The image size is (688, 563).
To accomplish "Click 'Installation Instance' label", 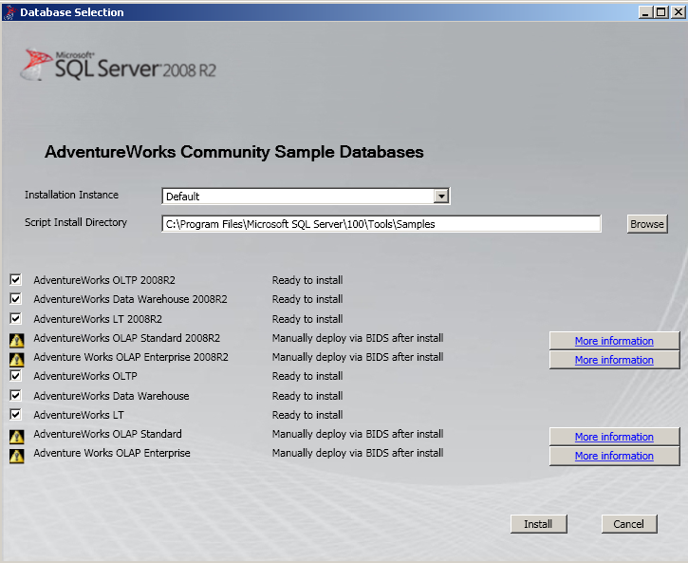I will point(71,195).
